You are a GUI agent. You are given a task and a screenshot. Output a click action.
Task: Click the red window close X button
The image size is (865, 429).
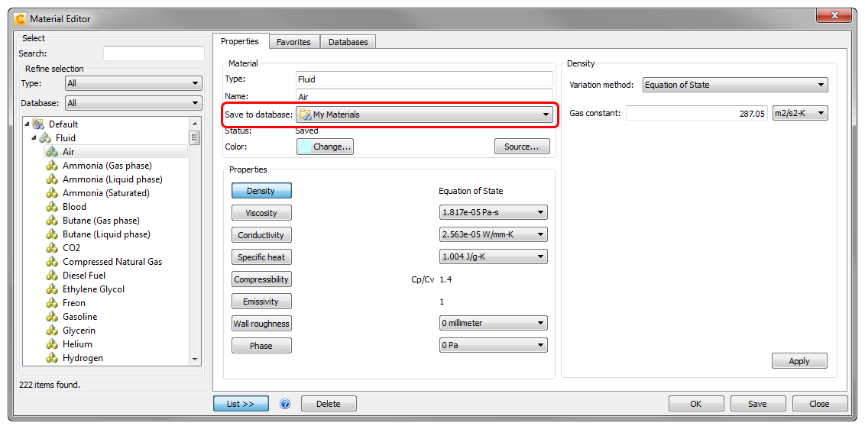[834, 16]
